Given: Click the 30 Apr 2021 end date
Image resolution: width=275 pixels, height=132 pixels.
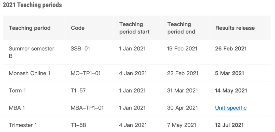Looking at the screenshot, I should [x=182, y=108].
